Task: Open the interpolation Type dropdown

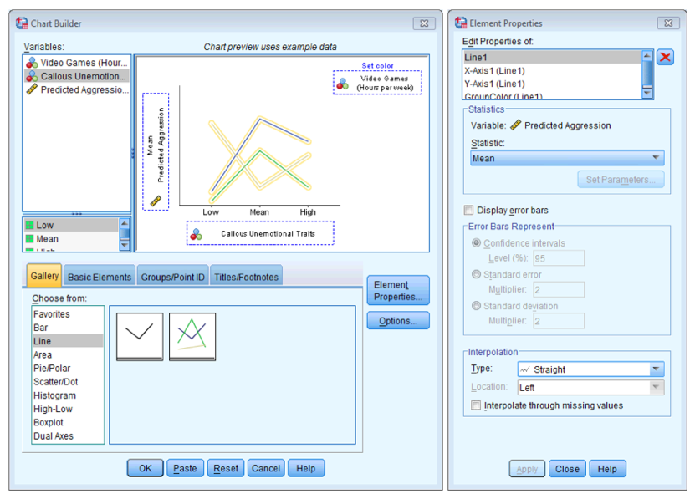Action: point(589,369)
